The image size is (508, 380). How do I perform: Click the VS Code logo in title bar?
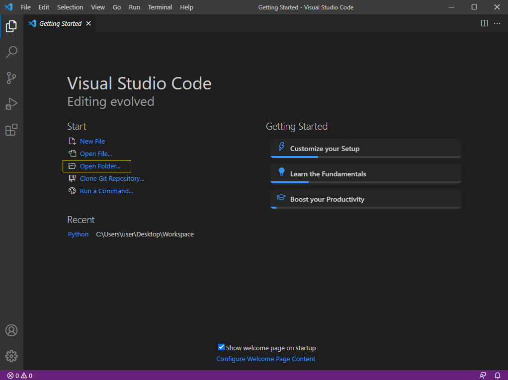coord(8,7)
